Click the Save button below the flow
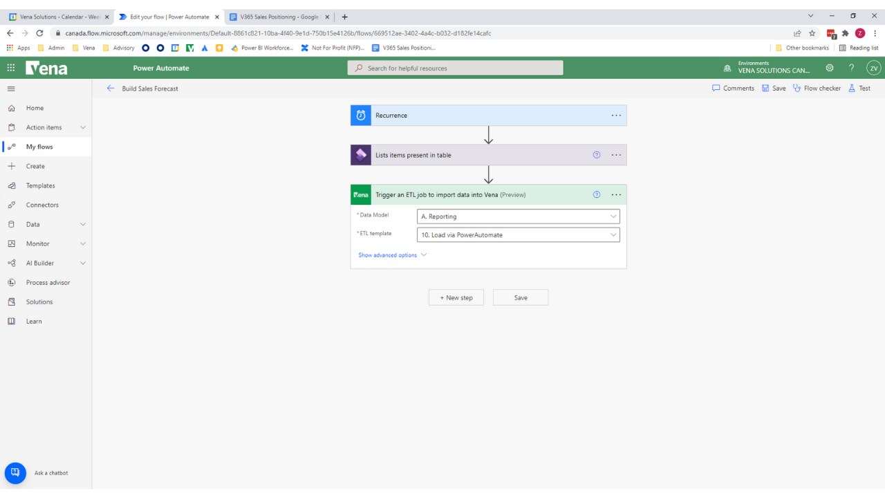Screen dimensions: 885x498 coord(521,297)
